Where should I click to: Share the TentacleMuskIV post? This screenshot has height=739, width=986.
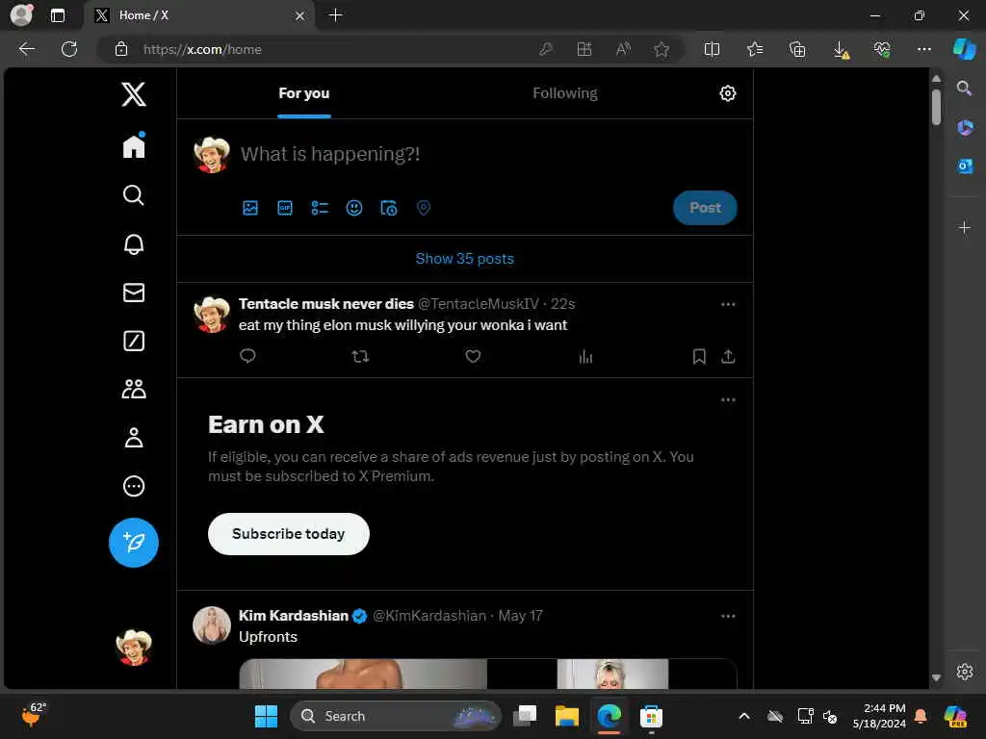[728, 356]
